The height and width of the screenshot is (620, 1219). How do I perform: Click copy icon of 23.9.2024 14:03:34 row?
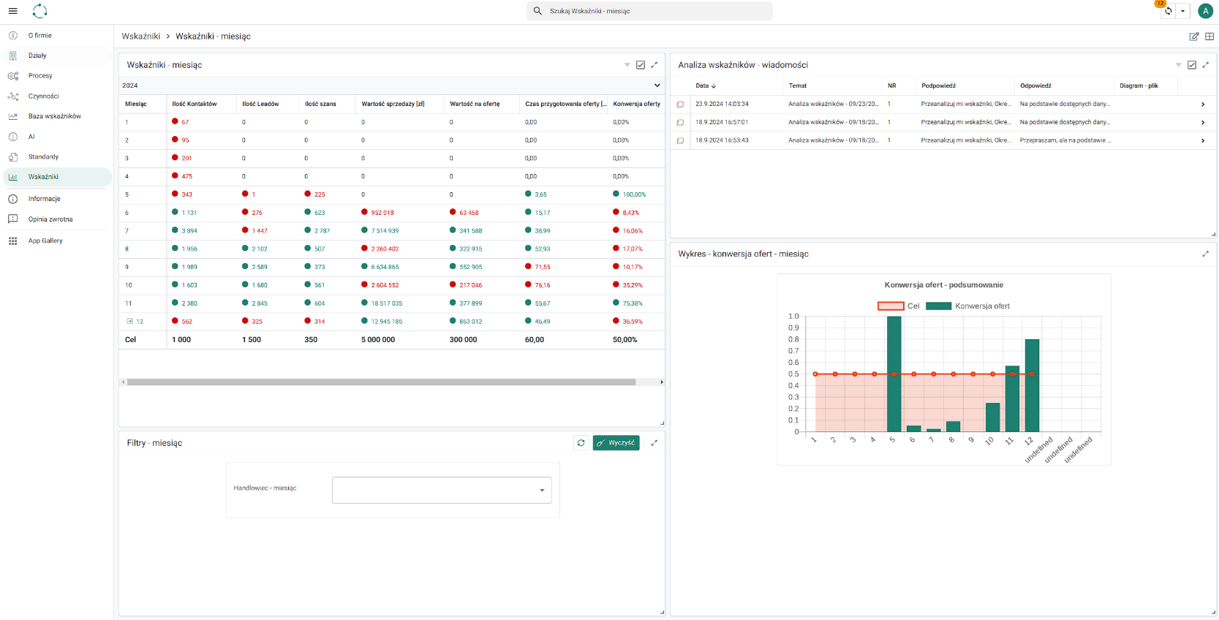pos(680,105)
